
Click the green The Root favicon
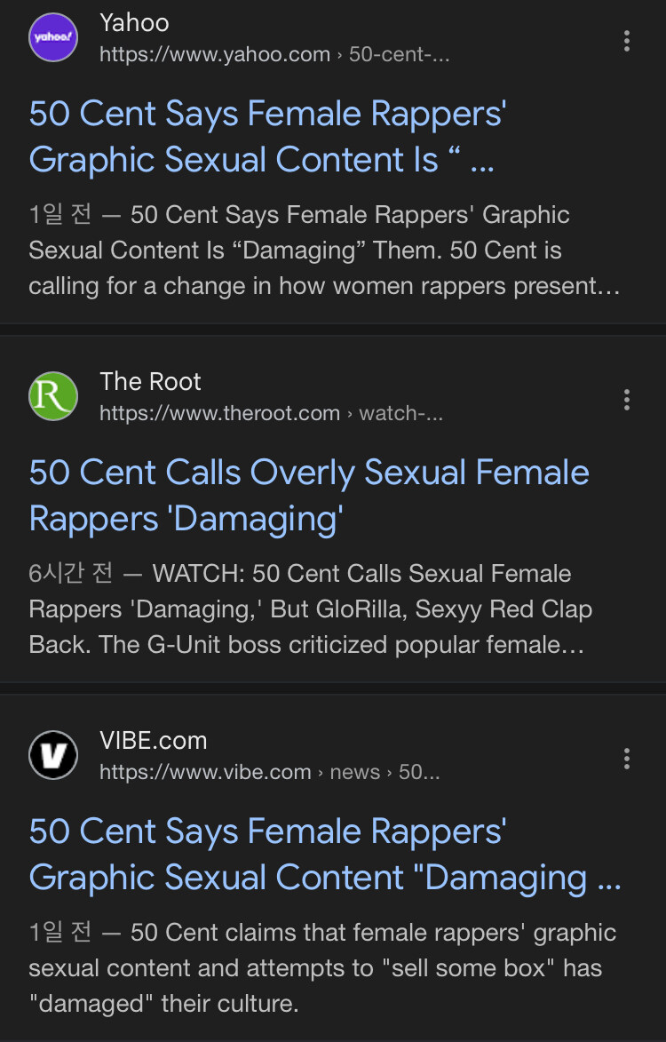click(x=53, y=396)
